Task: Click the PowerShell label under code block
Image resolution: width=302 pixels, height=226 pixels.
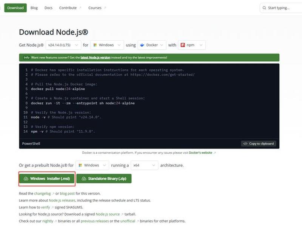Action: (x=31, y=144)
